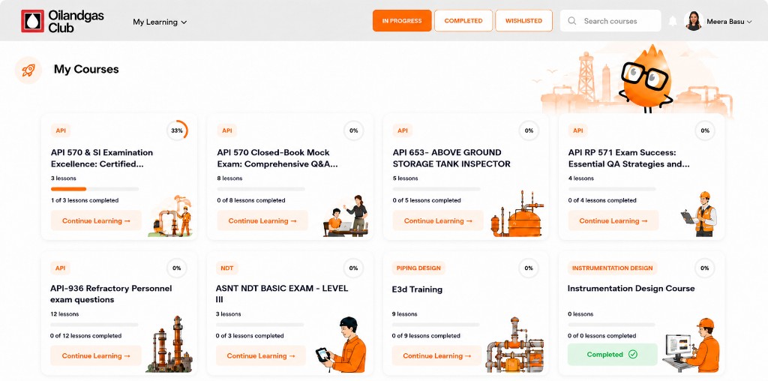Click the 33% progress ring

pos(177,130)
